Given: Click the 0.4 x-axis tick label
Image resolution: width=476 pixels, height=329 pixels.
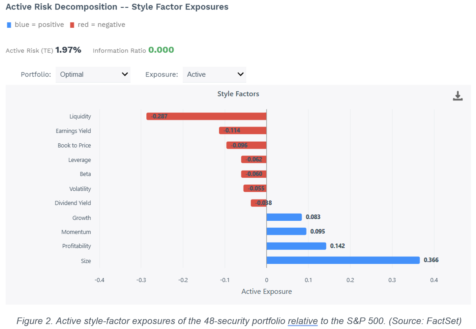Looking at the screenshot, I should pyautogui.click(x=434, y=280).
